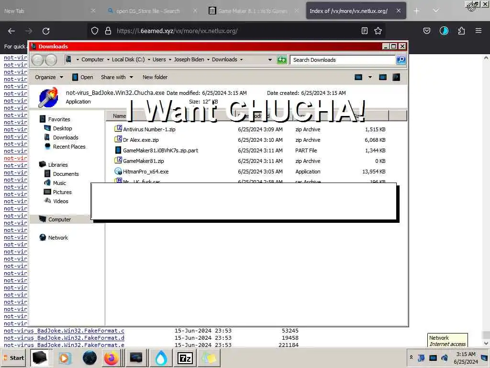Viewport: 490px width, 368px height.
Task: Open Firefox extensions puzzle icon
Action: coord(461,31)
